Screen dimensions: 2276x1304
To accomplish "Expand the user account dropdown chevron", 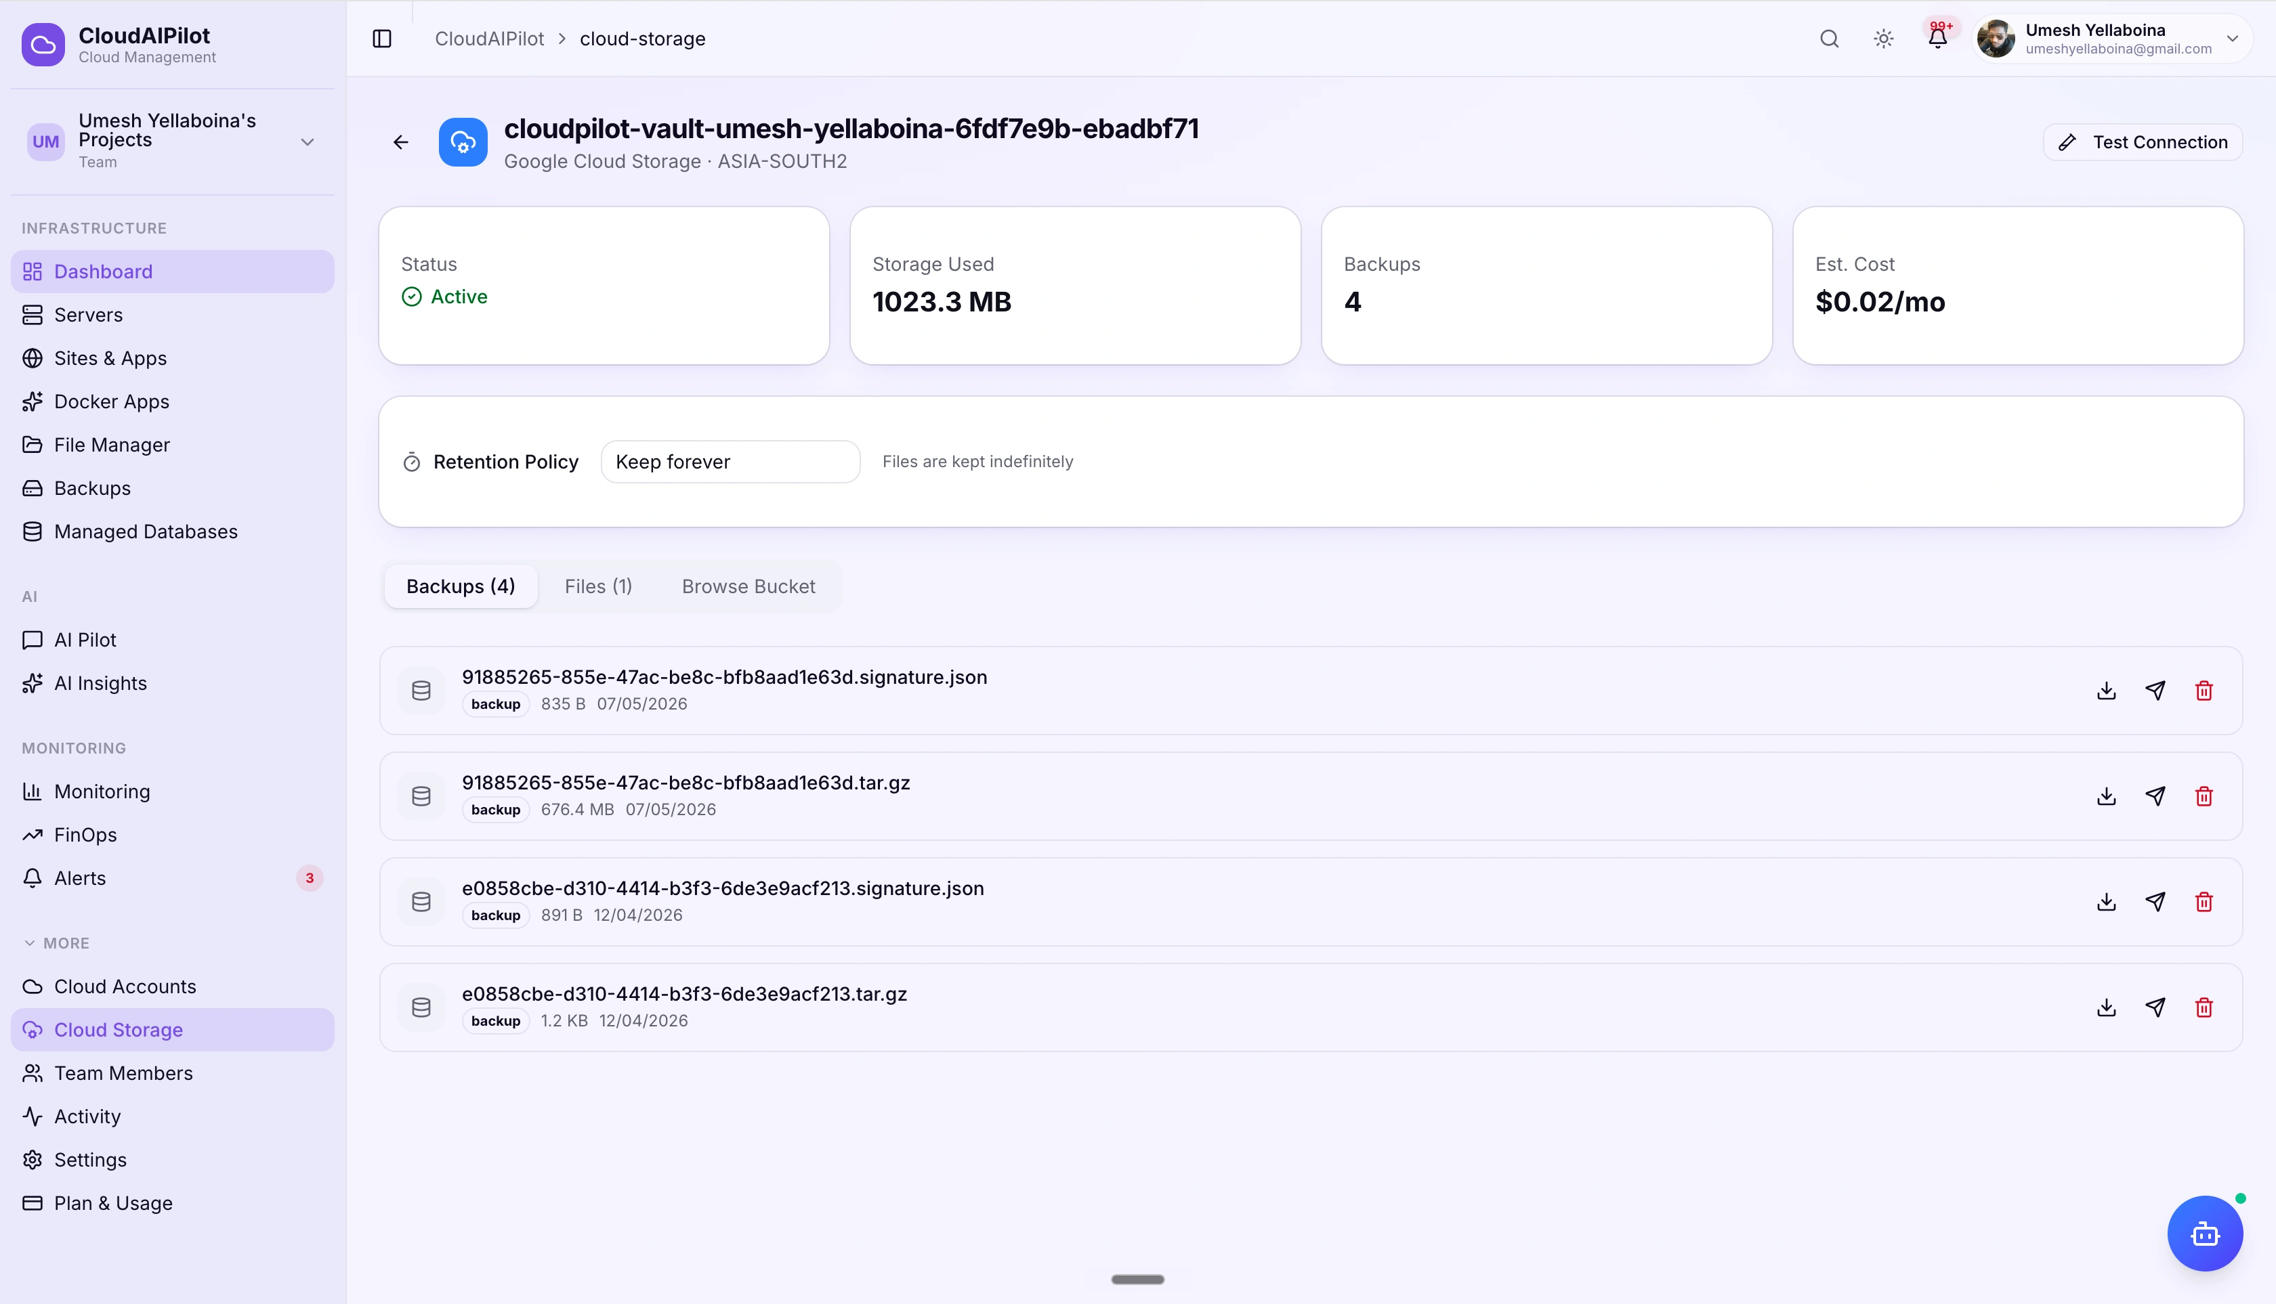I will (2232, 39).
